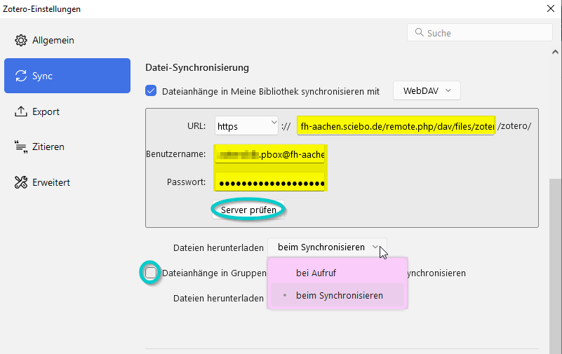562x354 pixels.
Task: Choose bei Aufruf from dropdown list
Action: point(337,273)
